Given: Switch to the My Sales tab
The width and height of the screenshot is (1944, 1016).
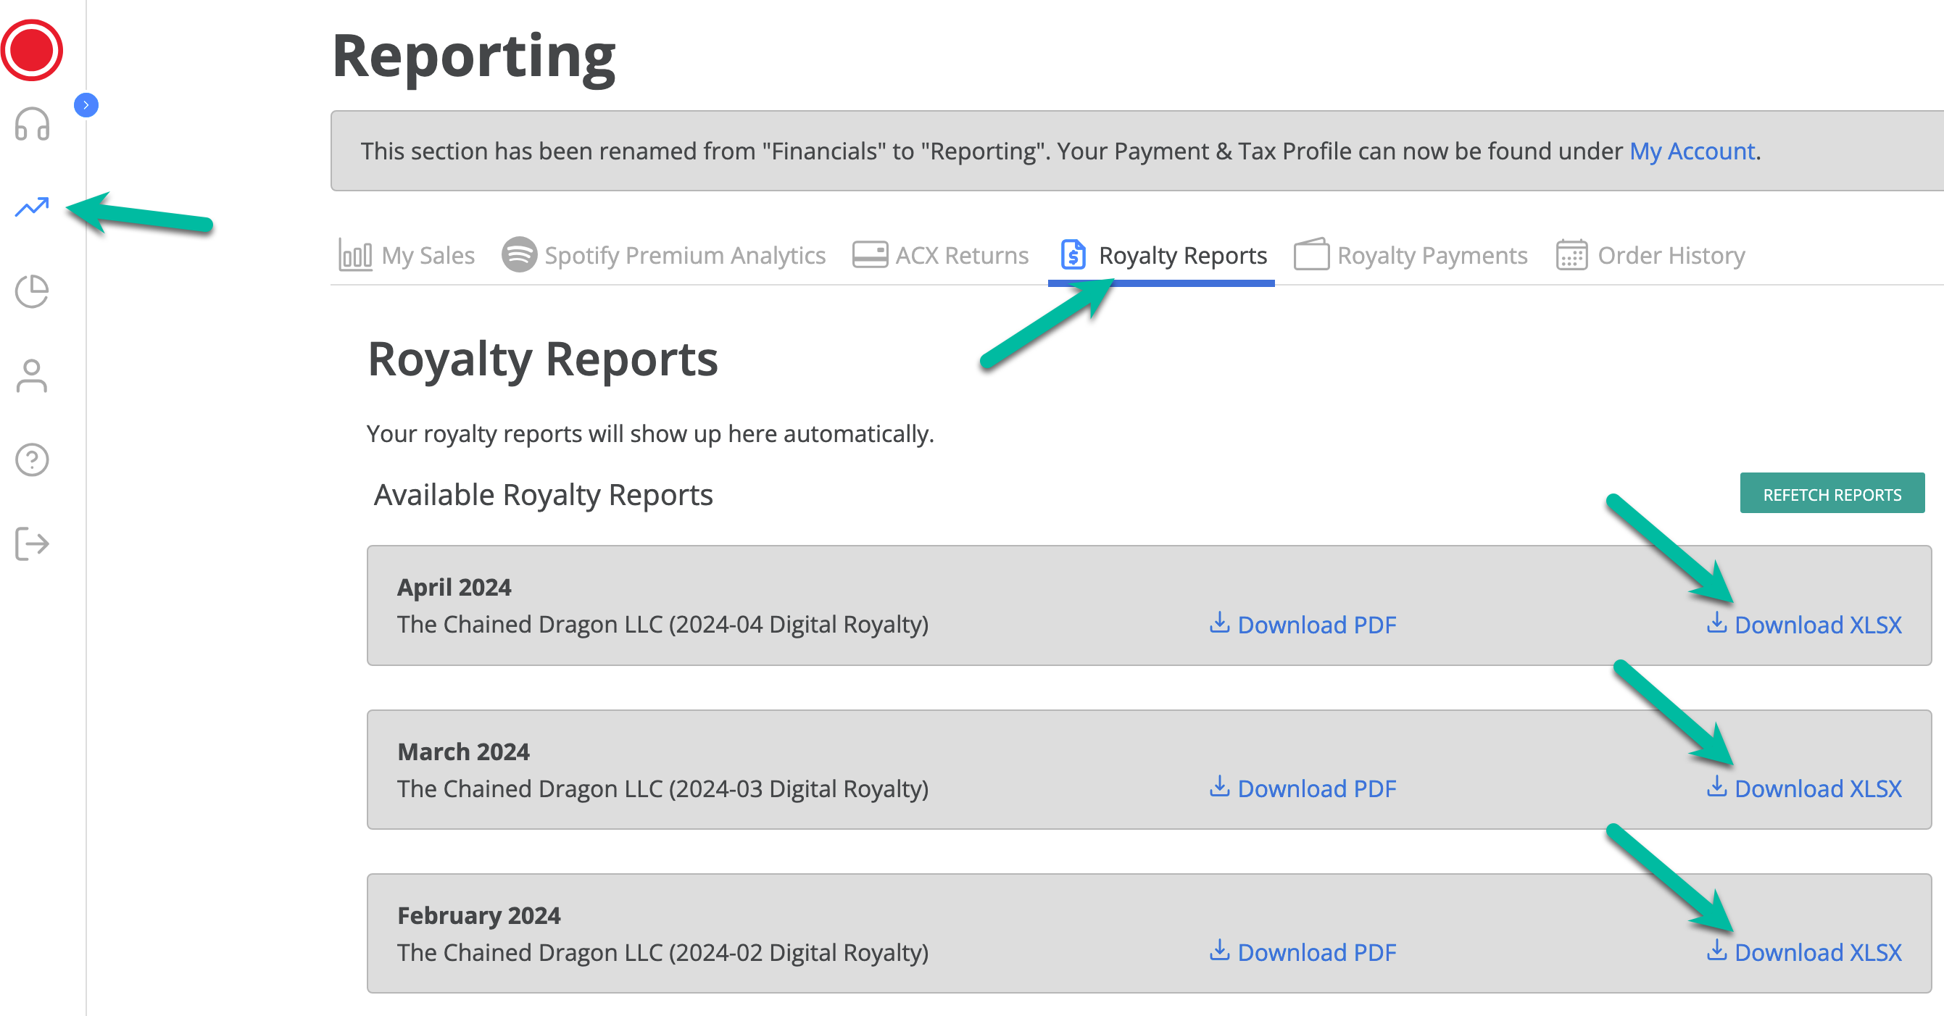Looking at the screenshot, I should (x=407, y=256).
